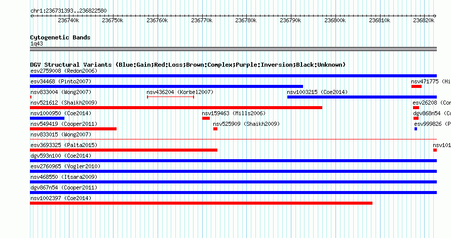Select the 236750k ruler position label

pos(112,20)
